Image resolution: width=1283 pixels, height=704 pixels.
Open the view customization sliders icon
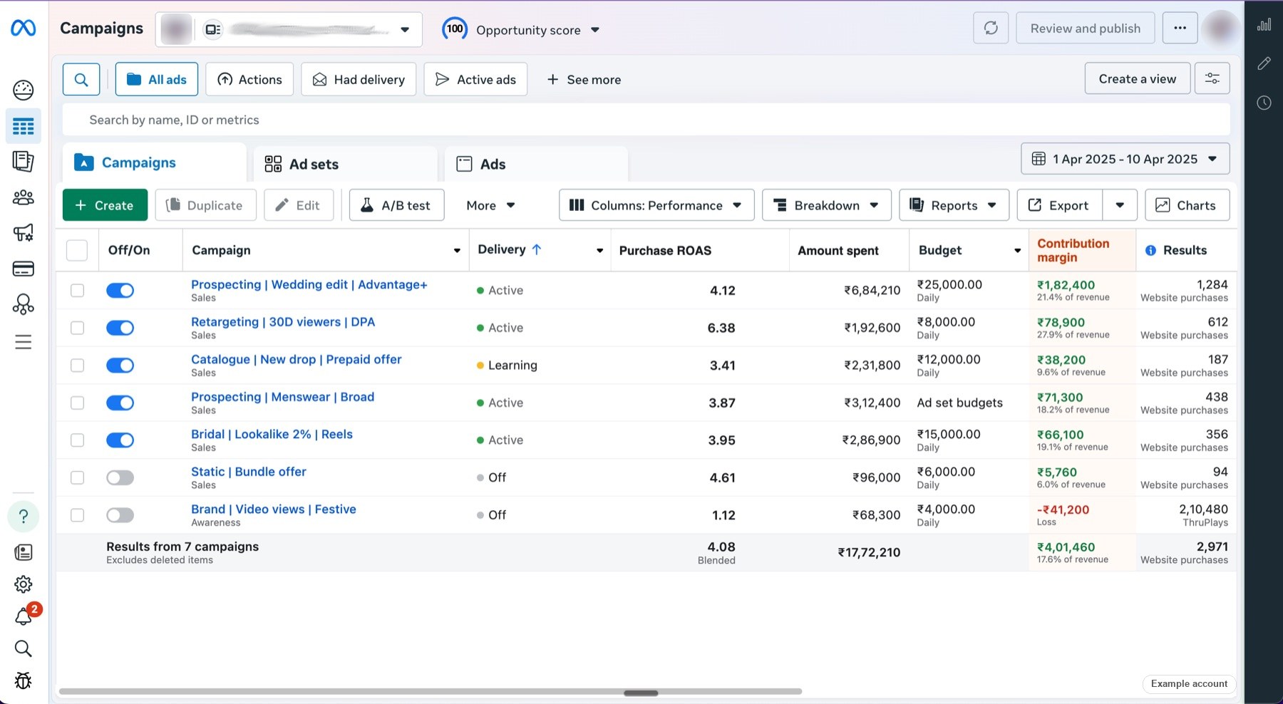(1212, 78)
